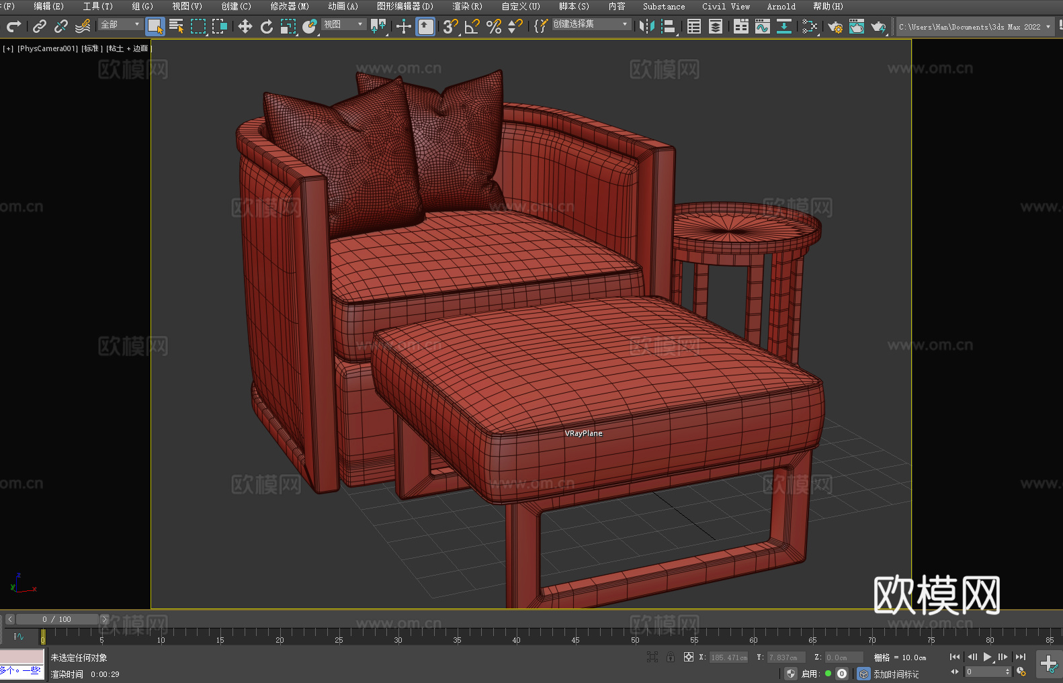Image resolution: width=1063 pixels, height=683 pixels.
Task: Open the 渲染(R) menu
Action: pyautogui.click(x=467, y=6)
